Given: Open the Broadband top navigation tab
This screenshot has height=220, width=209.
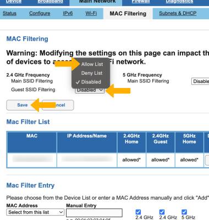Looking at the screenshot, I should click(x=51, y=2).
